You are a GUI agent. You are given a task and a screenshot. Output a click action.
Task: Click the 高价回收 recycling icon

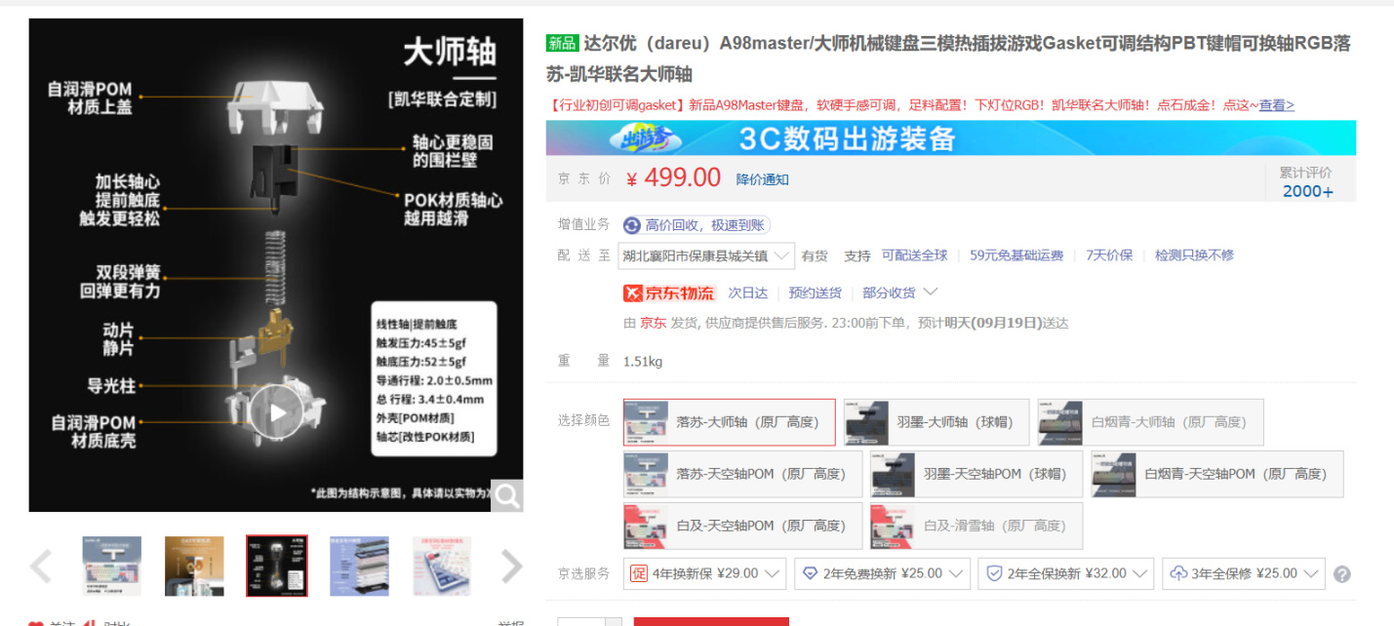(632, 225)
